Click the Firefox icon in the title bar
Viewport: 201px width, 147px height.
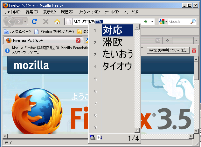click(x=5, y=5)
